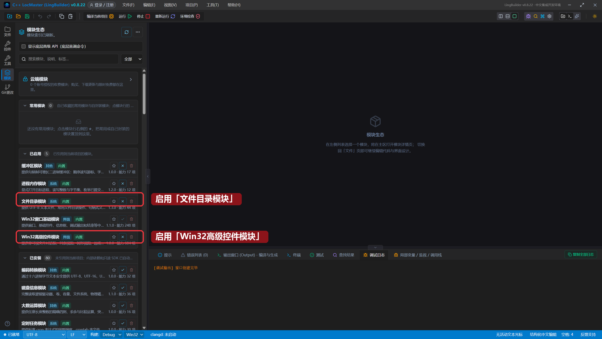Click the new project toolbar icon
Image resolution: width=602 pixels, height=339 pixels.
(9, 16)
